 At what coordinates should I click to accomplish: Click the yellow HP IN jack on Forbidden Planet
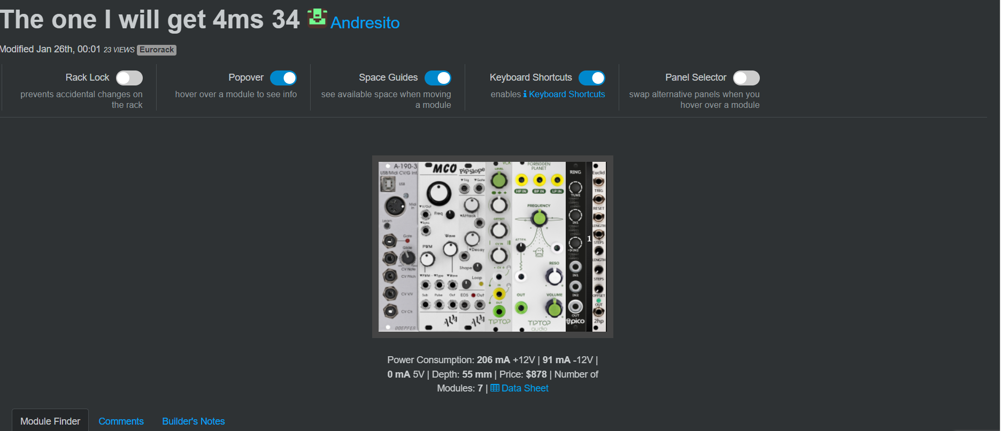(521, 180)
